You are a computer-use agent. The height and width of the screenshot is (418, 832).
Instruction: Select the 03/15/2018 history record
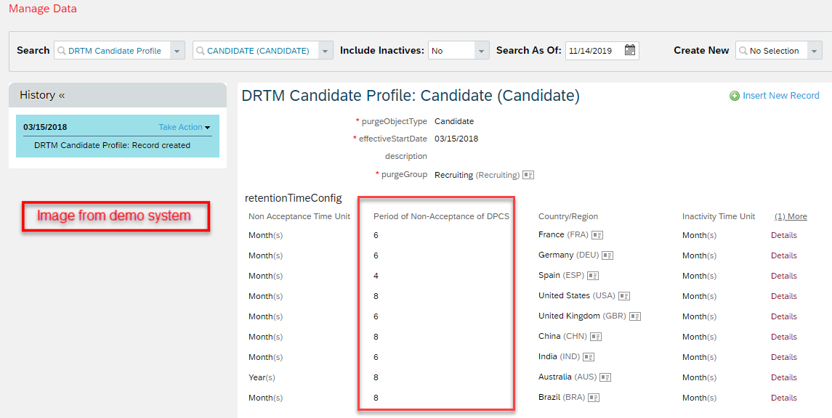click(117, 136)
